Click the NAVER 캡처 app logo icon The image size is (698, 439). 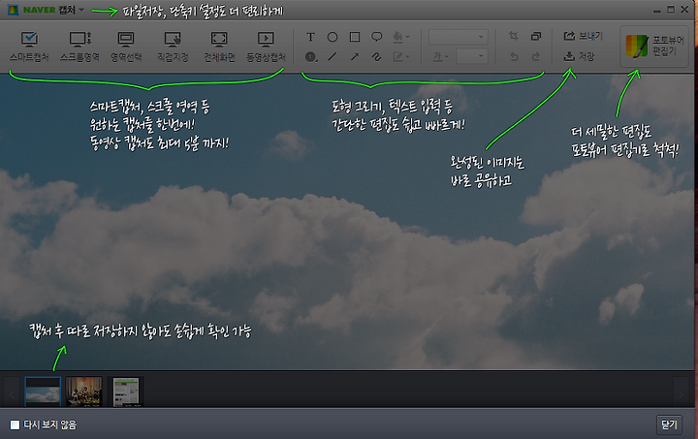tap(13, 10)
